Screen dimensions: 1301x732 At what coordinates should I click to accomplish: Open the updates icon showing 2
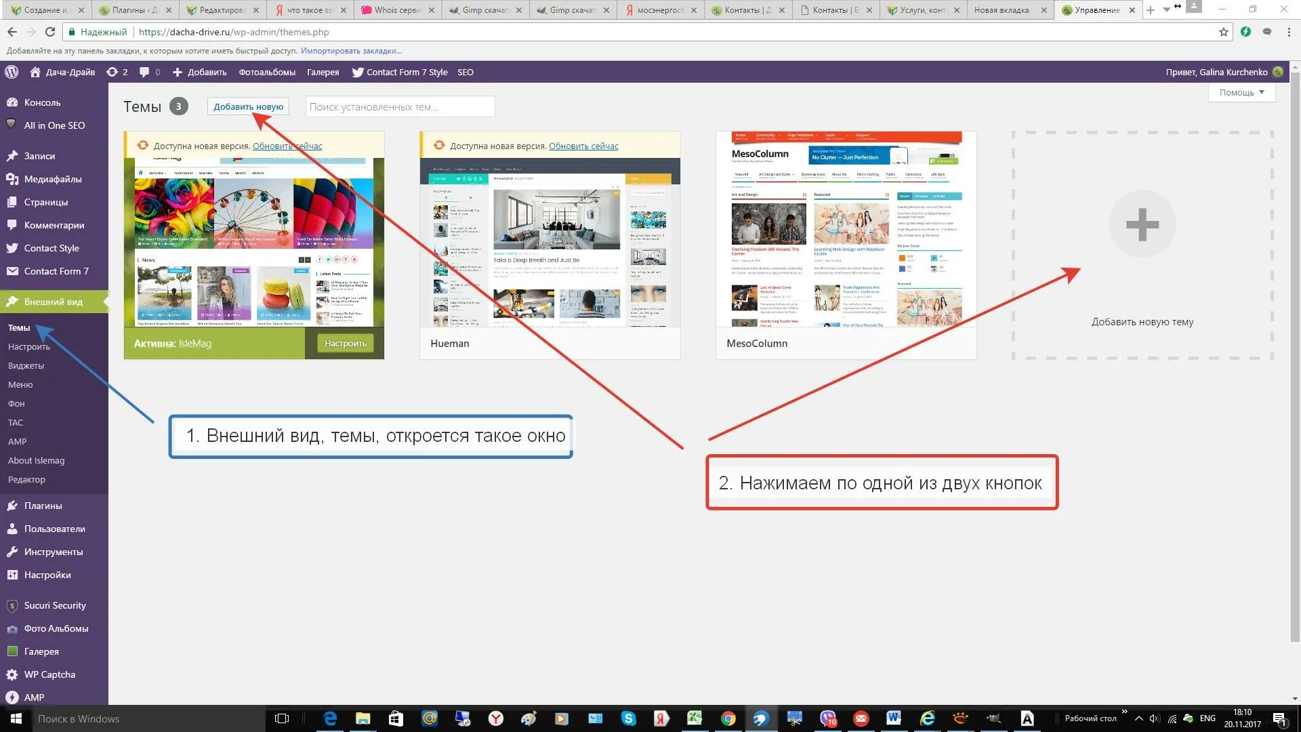coord(117,72)
